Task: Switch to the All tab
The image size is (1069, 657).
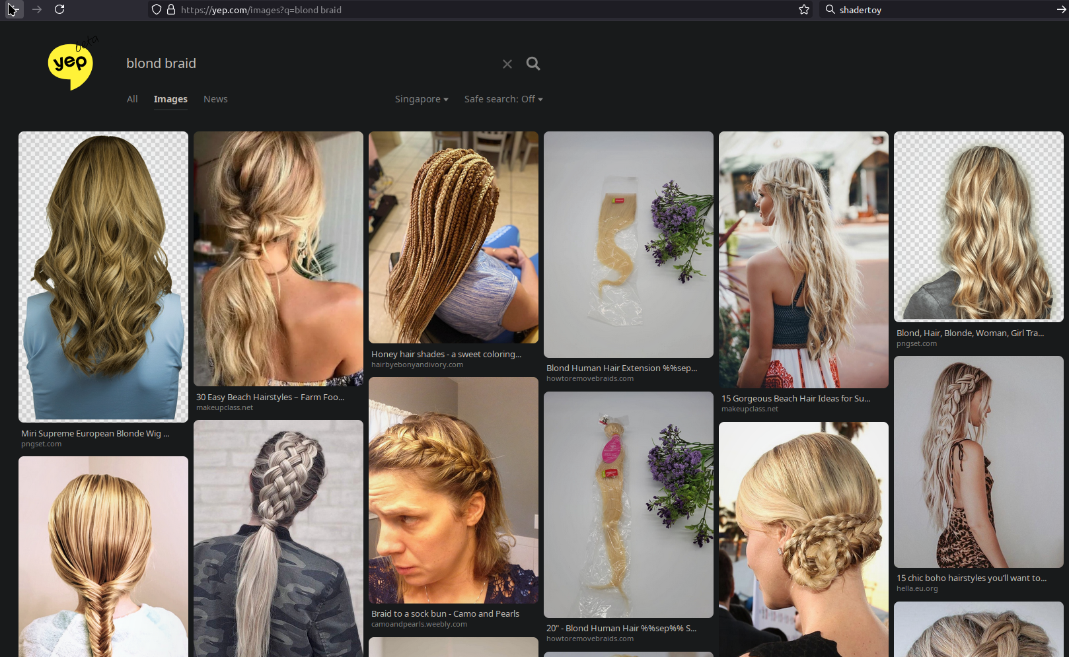Action: pyautogui.click(x=132, y=99)
